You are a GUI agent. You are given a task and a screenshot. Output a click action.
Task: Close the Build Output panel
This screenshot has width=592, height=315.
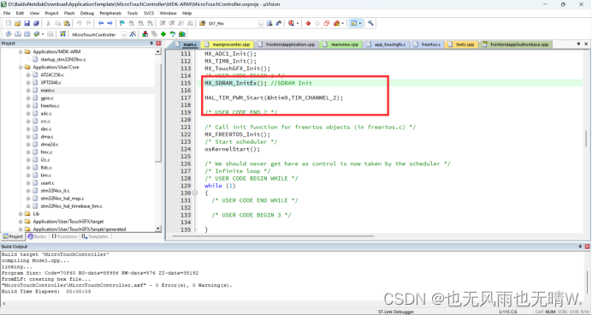pyautogui.click(x=587, y=247)
